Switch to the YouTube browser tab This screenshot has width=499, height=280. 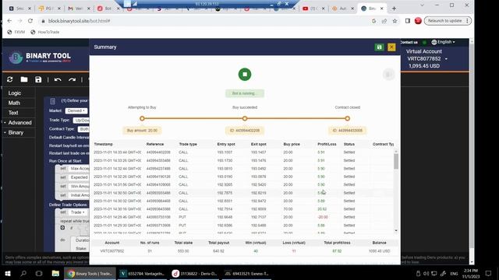pos(313,9)
